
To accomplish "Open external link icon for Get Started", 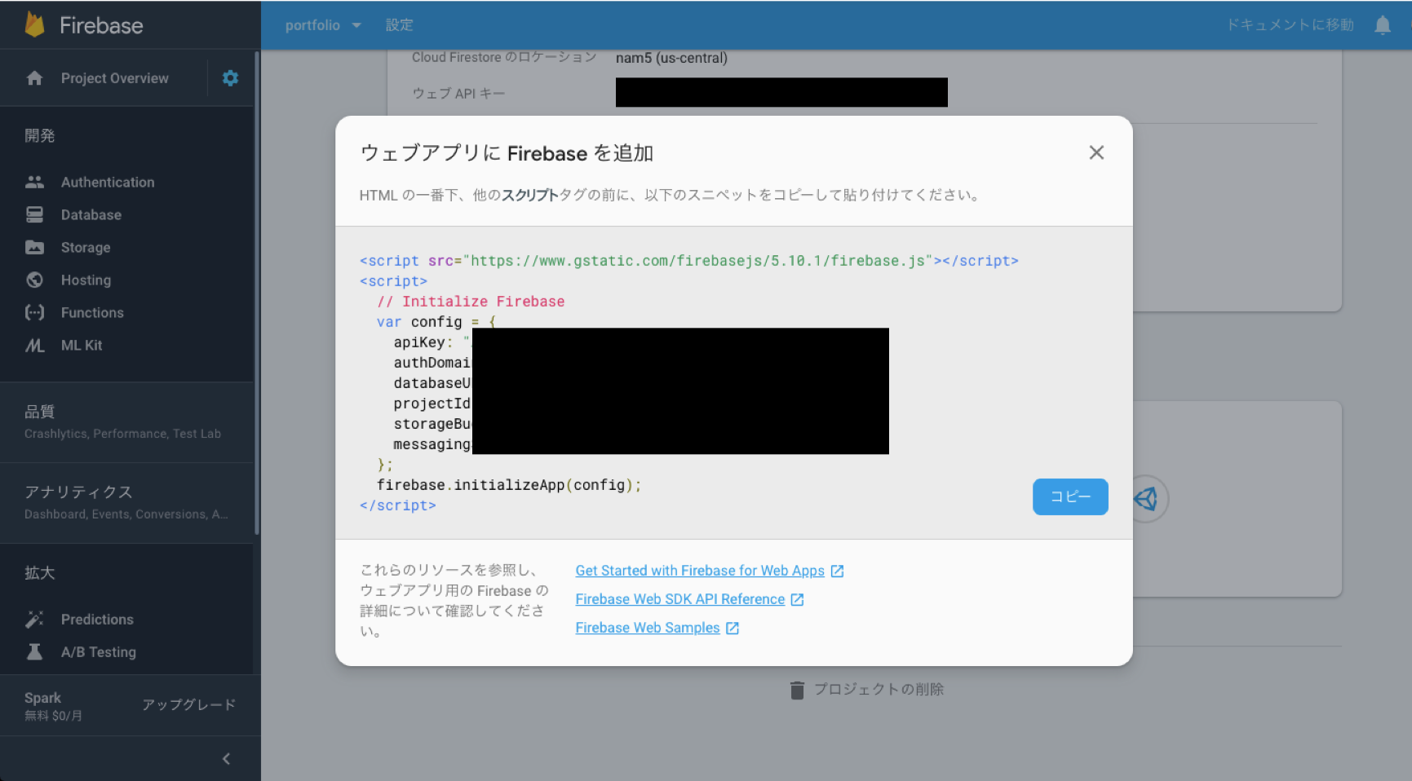I will coord(837,571).
